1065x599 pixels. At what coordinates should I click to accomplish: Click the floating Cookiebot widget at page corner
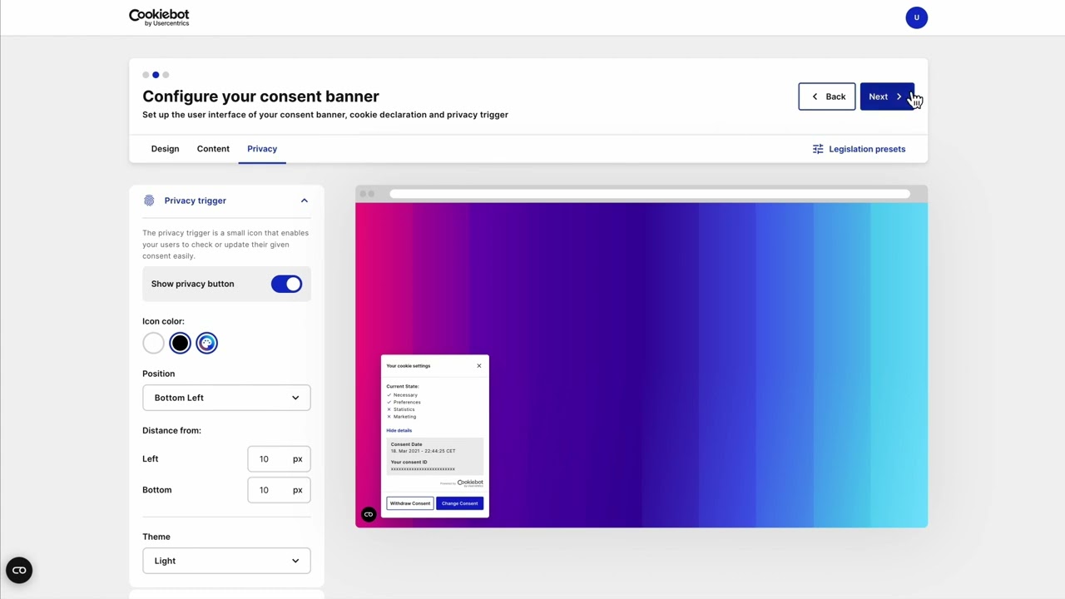(x=19, y=571)
